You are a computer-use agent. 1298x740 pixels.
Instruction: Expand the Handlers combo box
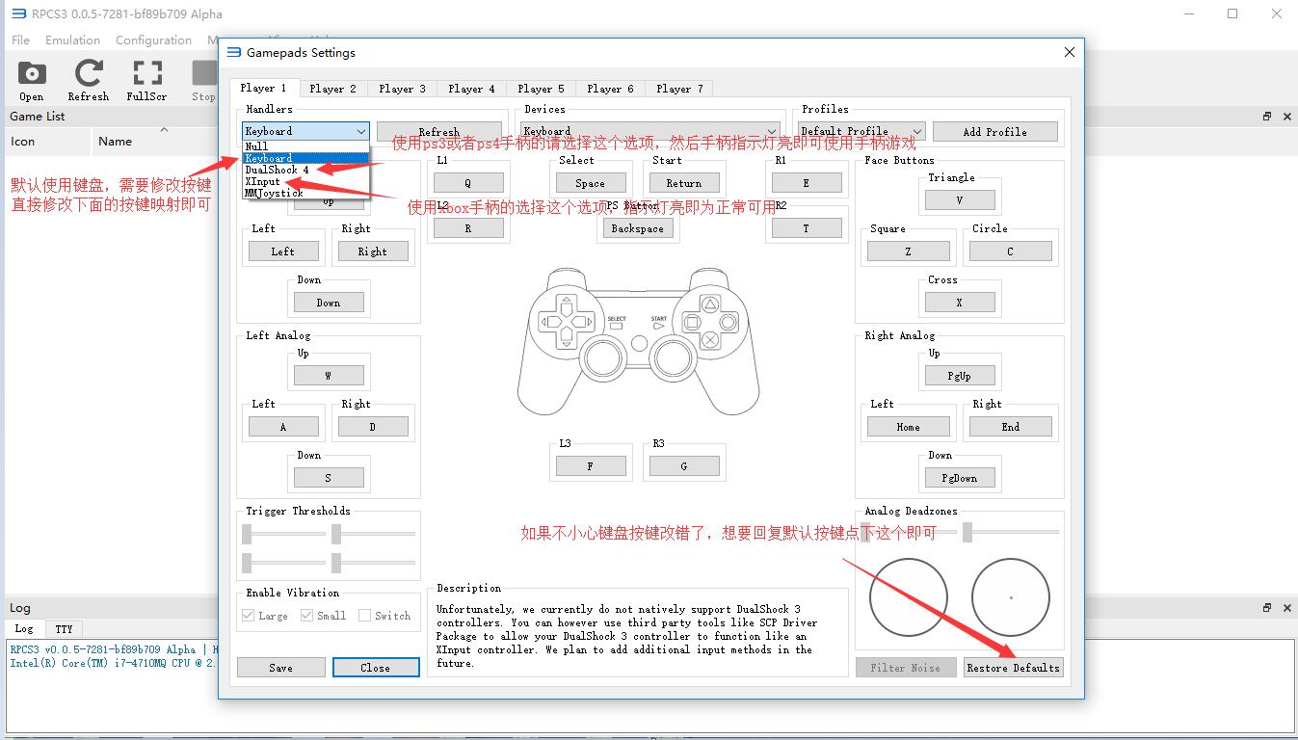pyautogui.click(x=305, y=131)
